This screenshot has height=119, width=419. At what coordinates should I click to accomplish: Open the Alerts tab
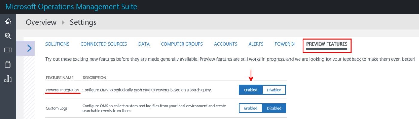pyautogui.click(x=256, y=44)
